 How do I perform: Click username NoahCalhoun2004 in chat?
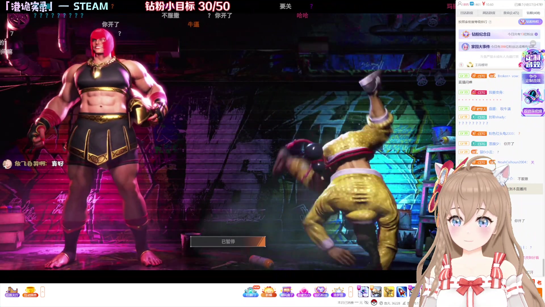[512, 162]
